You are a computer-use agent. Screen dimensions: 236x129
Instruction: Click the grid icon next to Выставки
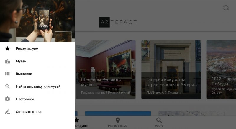[7, 74]
